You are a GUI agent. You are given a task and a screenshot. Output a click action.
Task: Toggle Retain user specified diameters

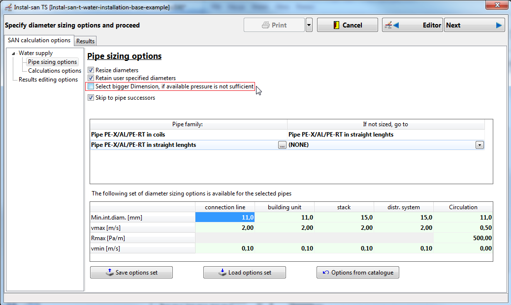click(x=91, y=78)
